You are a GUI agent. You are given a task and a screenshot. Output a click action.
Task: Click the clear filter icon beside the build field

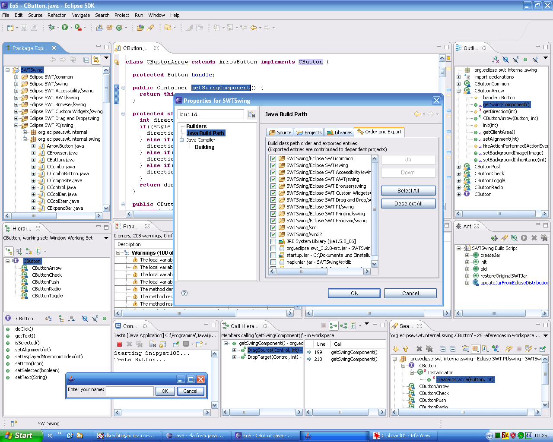click(251, 114)
